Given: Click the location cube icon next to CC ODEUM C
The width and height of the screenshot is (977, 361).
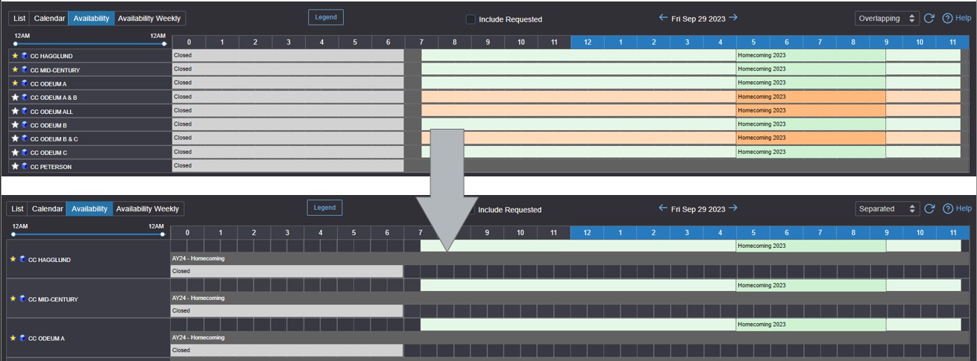Looking at the screenshot, I should click(x=24, y=153).
